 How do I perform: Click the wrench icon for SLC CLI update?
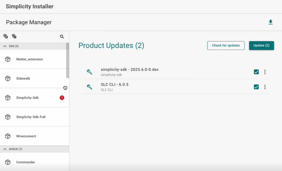coord(89,87)
